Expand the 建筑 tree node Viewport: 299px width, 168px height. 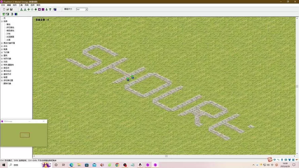(2, 55)
